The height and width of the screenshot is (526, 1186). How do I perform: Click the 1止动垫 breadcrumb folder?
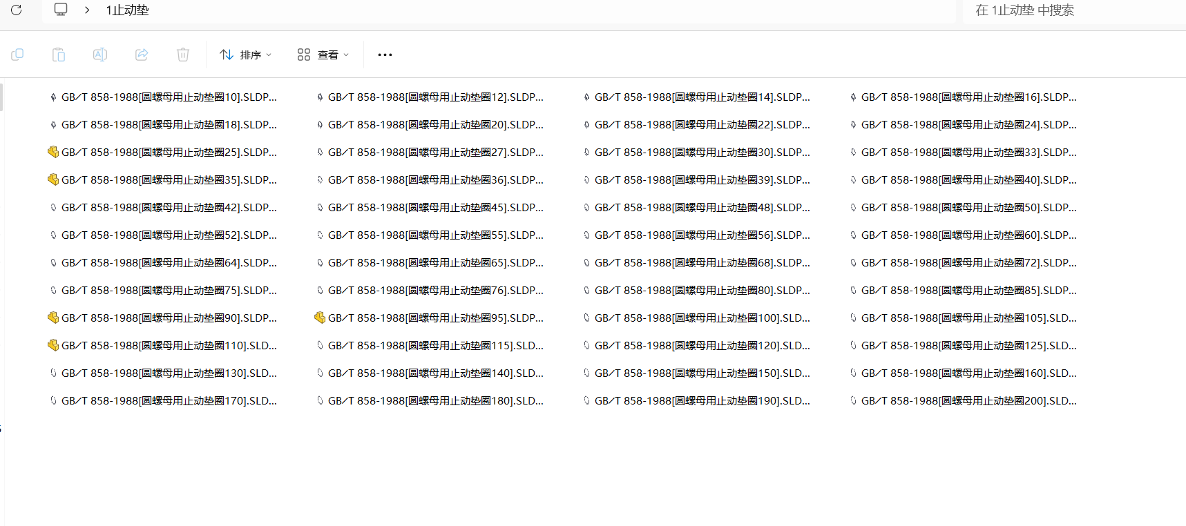click(127, 10)
